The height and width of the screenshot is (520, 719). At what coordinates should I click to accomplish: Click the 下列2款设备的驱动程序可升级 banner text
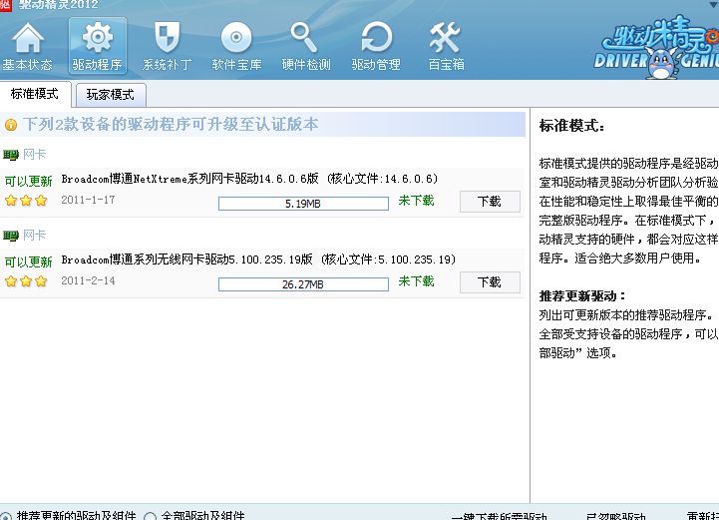click(x=171, y=125)
